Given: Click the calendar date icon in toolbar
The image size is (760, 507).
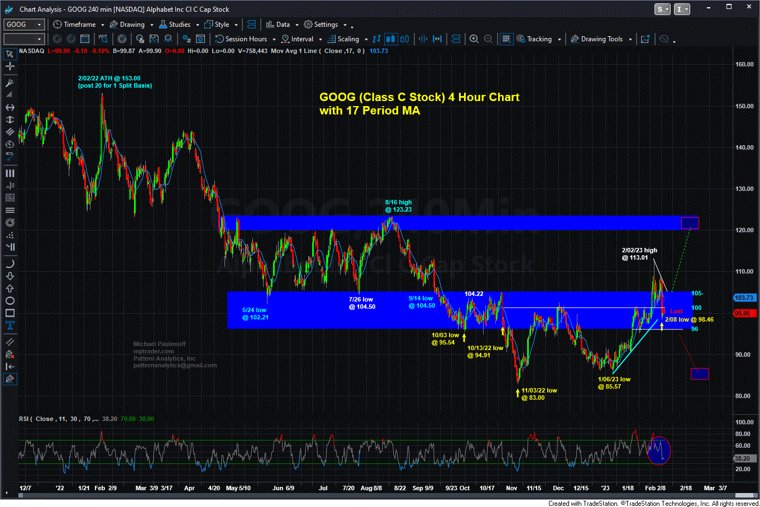Looking at the screenshot, I should tap(85, 39).
